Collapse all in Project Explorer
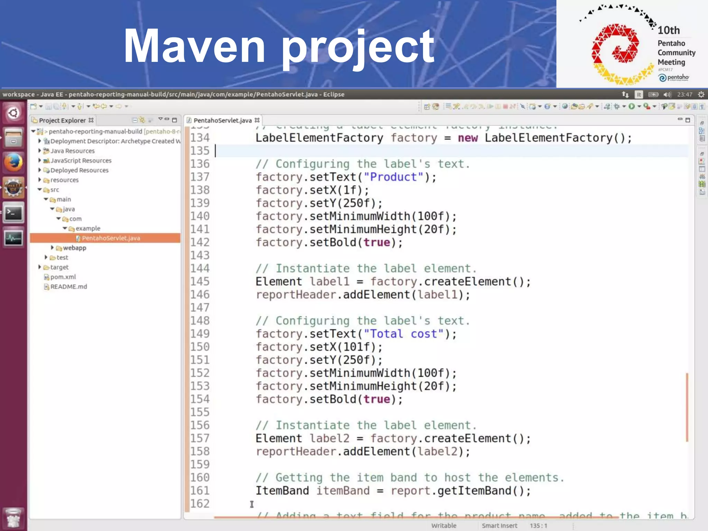708x531 pixels. pyautogui.click(x=135, y=120)
